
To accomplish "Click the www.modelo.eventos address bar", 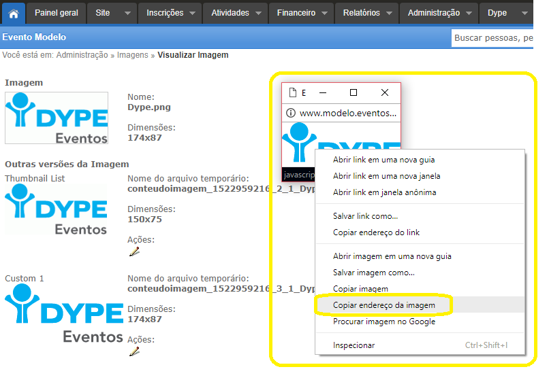I will tap(347, 113).
